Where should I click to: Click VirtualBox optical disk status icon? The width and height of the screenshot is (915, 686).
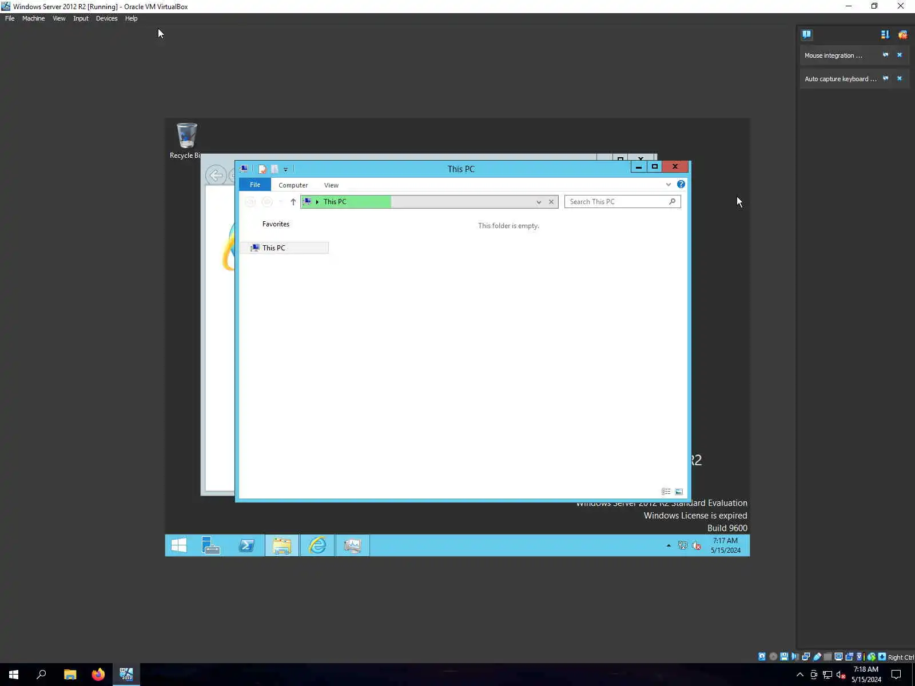773,657
